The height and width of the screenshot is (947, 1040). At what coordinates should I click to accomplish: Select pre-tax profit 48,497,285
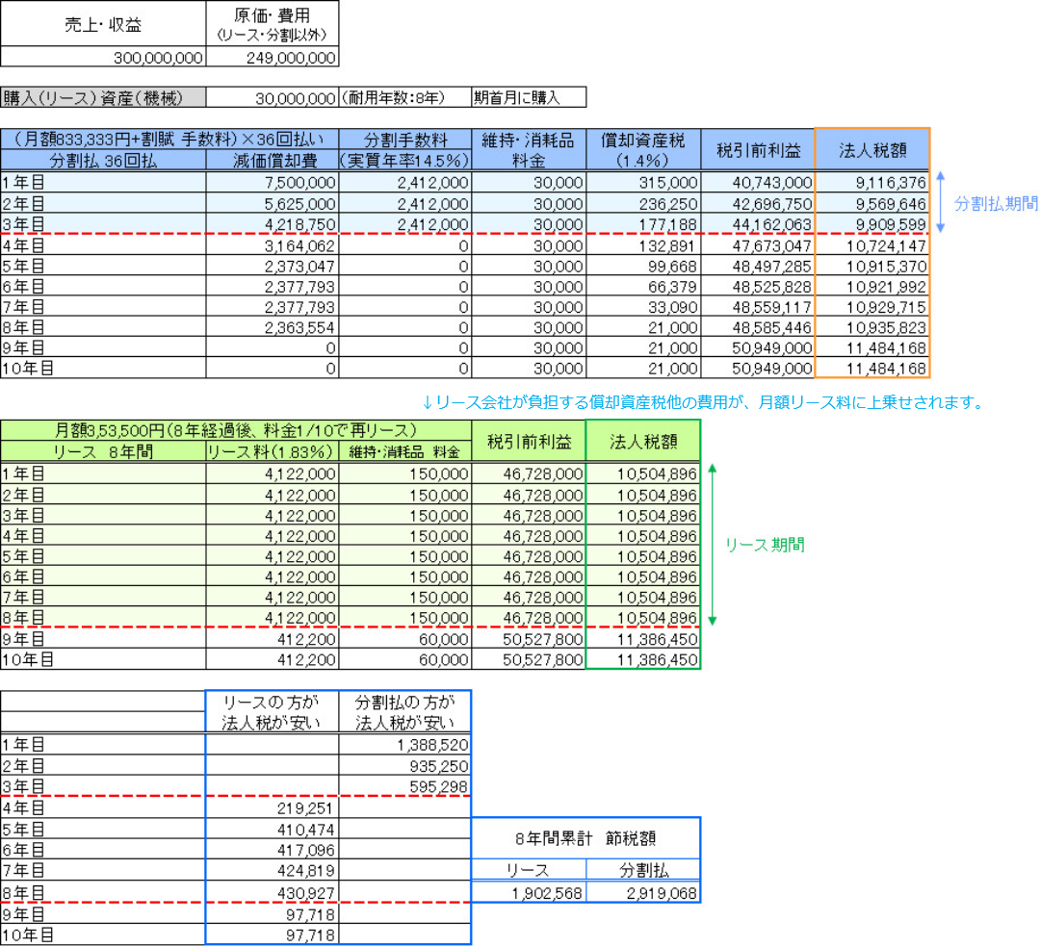(758, 266)
